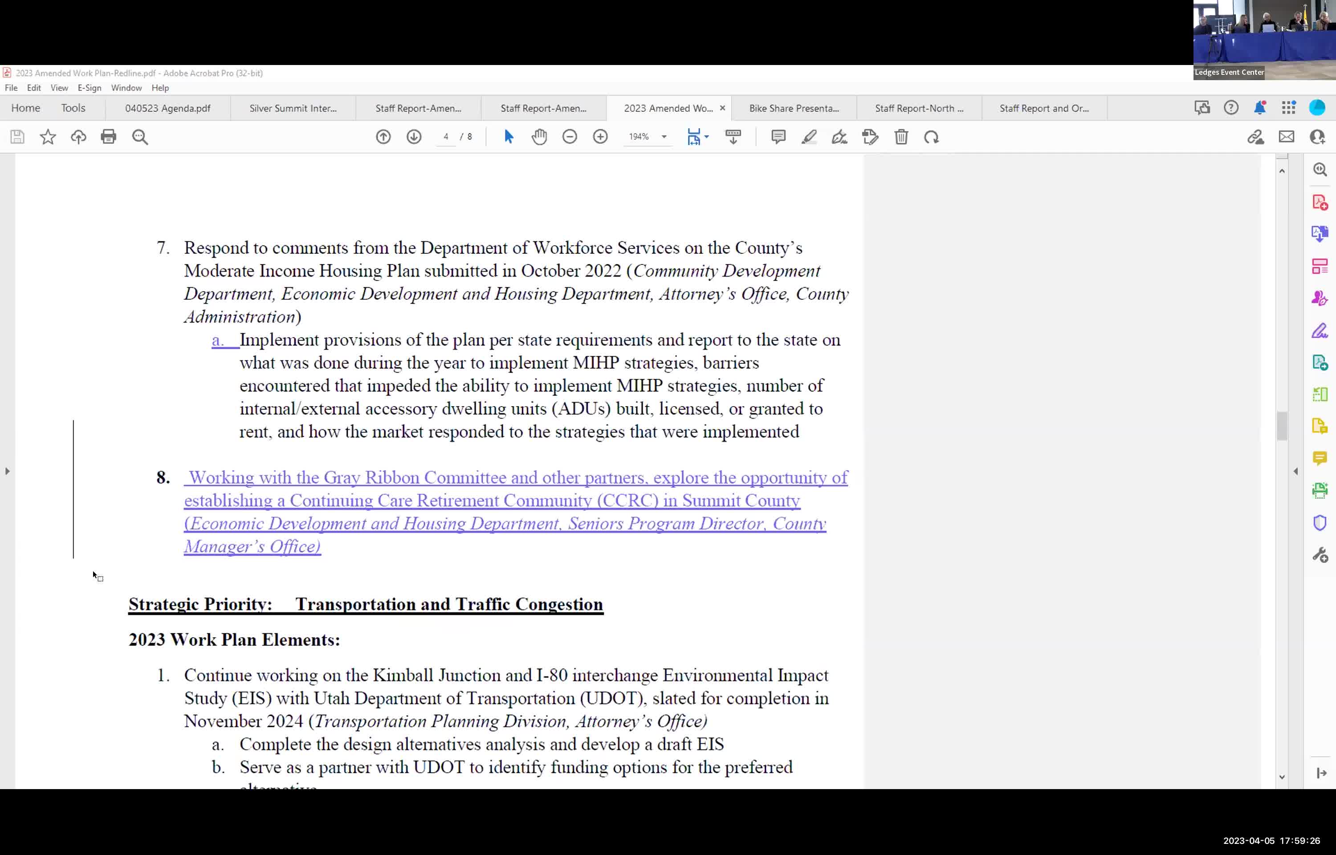Open the E-Sign menu

click(90, 88)
